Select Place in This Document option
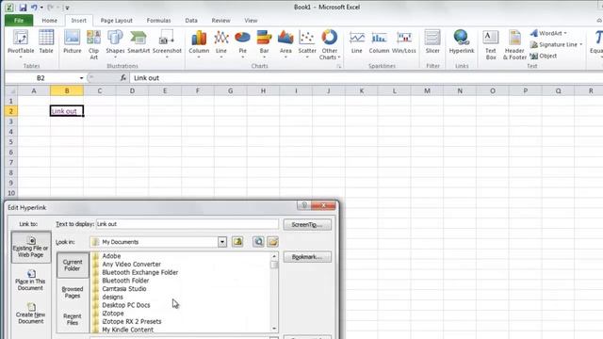The width and height of the screenshot is (603, 339). pyautogui.click(x=31, y=280)
